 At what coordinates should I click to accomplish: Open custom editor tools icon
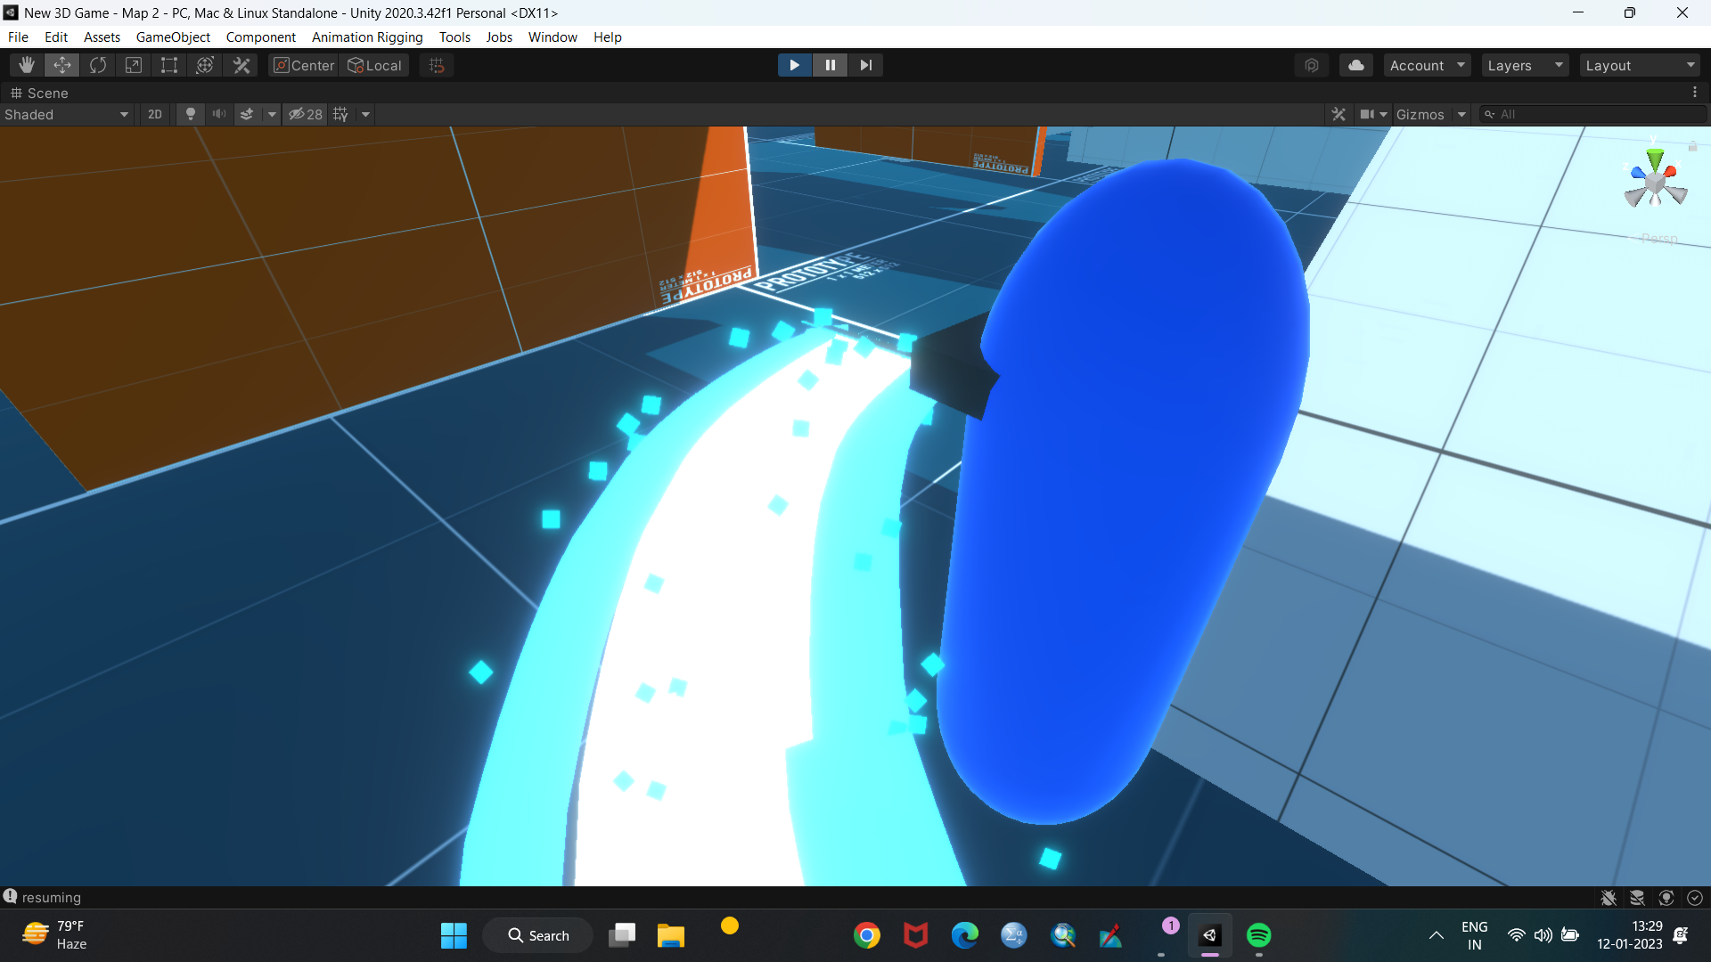(242, 65)
